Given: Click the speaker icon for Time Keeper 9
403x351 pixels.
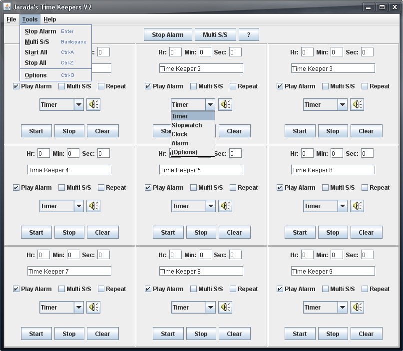Looking at the screenshot, I should pos(357,307).
